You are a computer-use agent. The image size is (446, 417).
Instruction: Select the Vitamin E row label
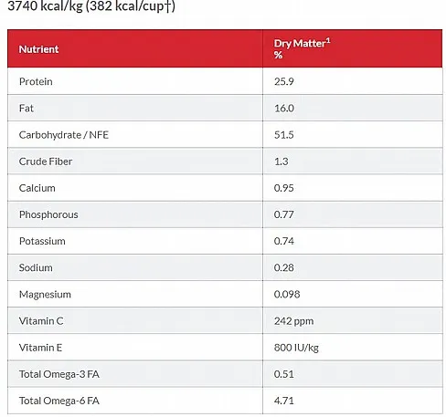pyautogui.click(x=40, y=348)
